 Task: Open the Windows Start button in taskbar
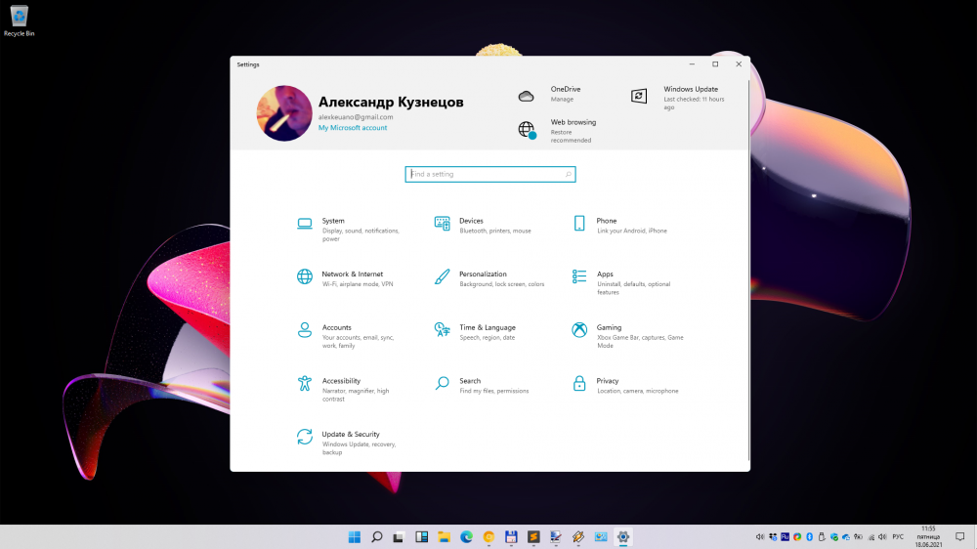click(x=353, y=537)
